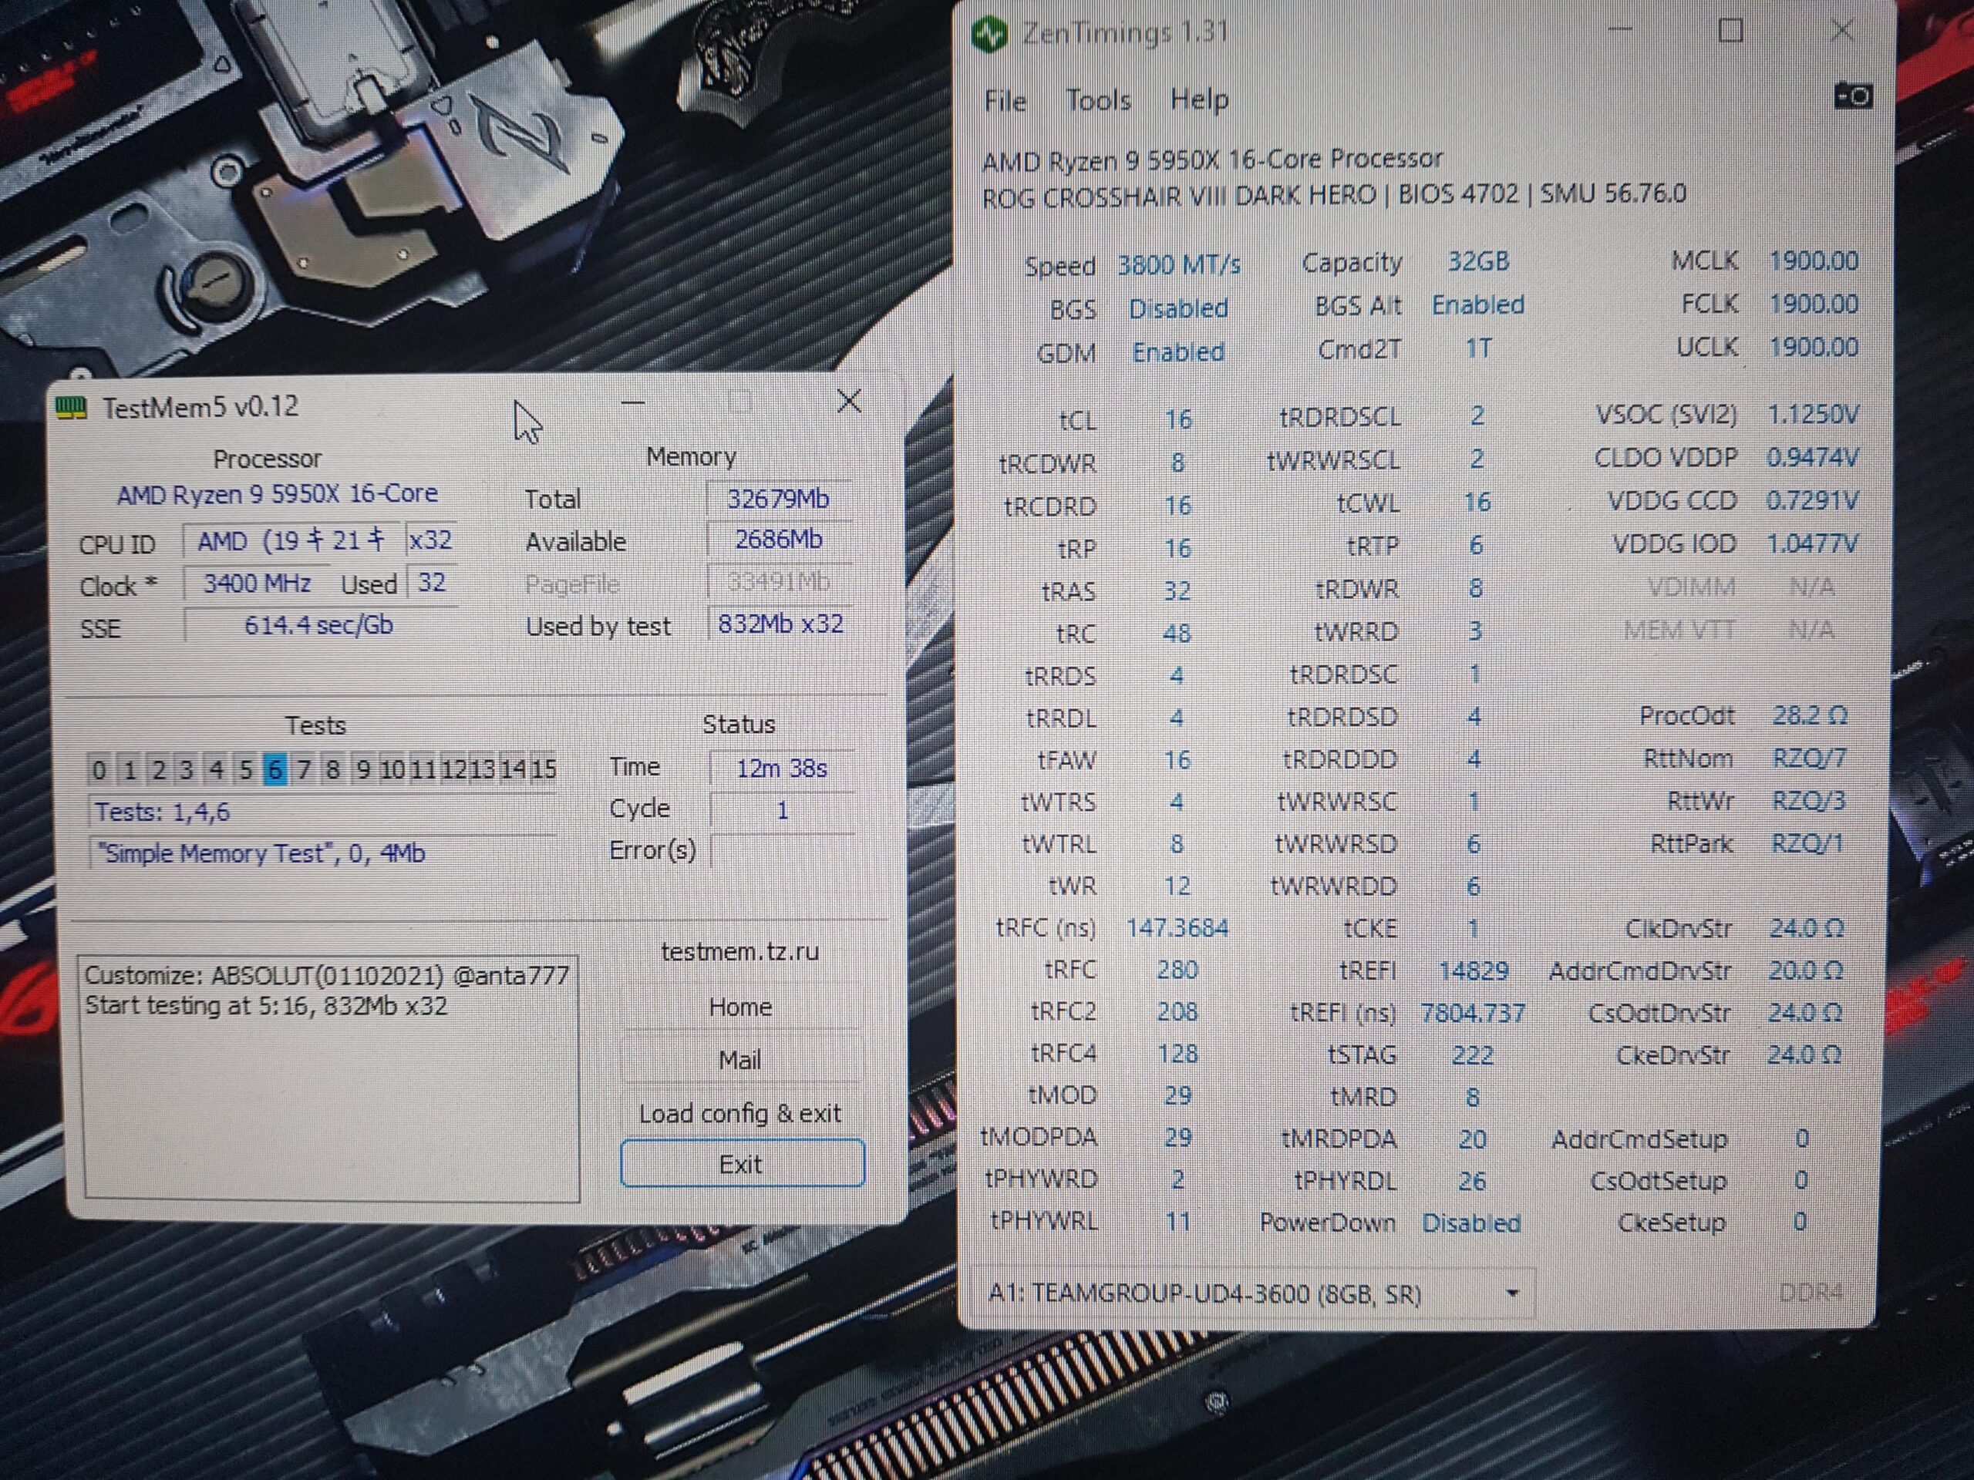1974x1480 pixels.
Task: Click Load config & exit in TestMem5
Action: pyautogui.click(x=739, y=1112)
